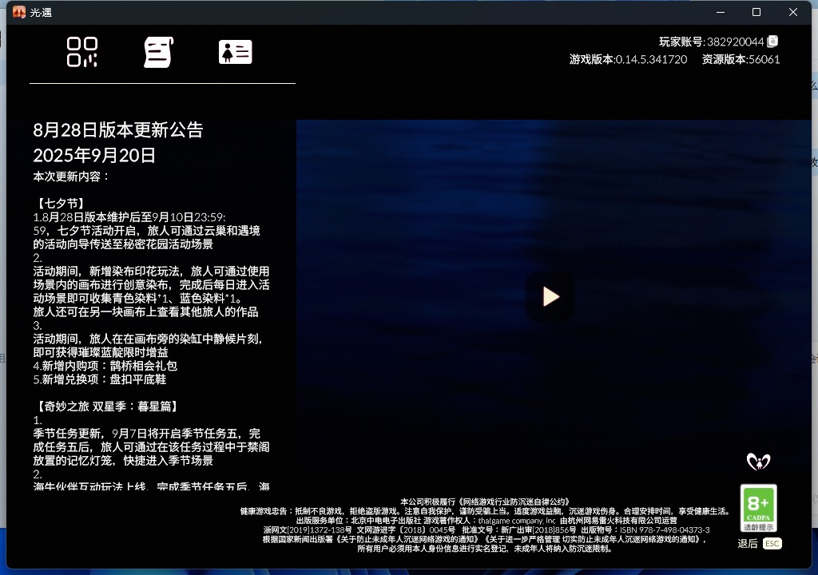Image resolution: width=818 pixels, height=575 pixels.
Task: Copy the player account number
Action: (x=772, y=42)
